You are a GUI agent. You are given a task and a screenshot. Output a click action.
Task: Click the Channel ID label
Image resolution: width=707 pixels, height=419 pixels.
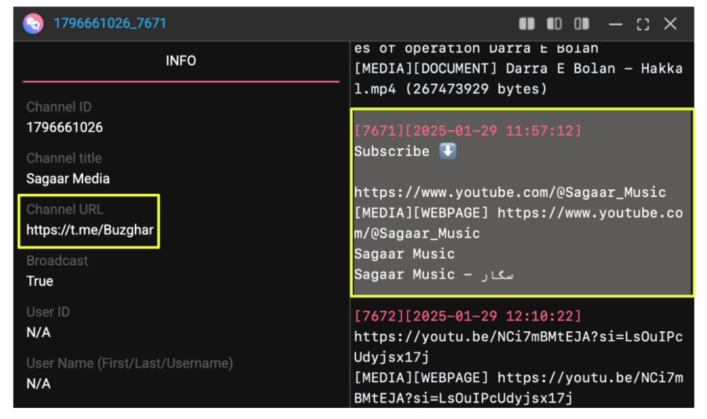tap(59, 107)
